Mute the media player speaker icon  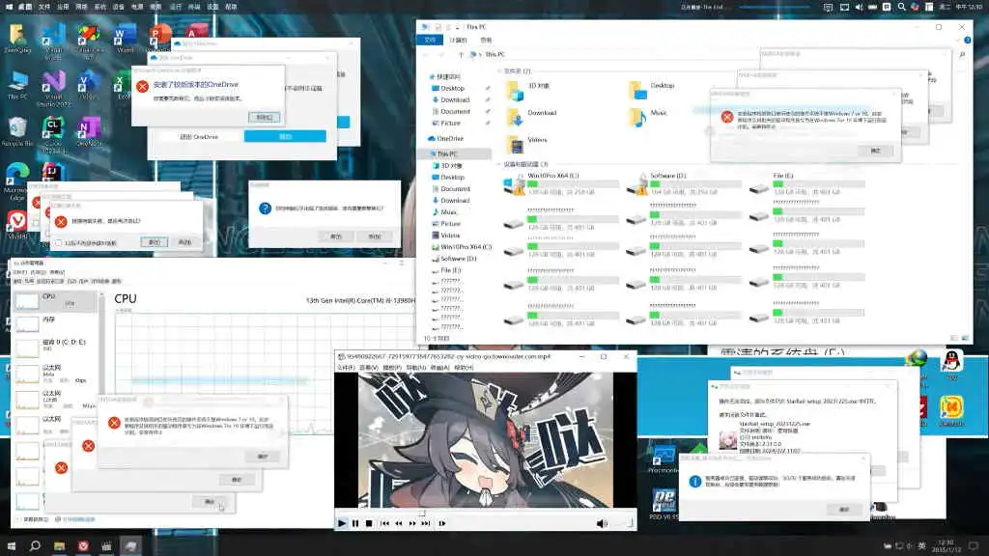pos(602,523)
